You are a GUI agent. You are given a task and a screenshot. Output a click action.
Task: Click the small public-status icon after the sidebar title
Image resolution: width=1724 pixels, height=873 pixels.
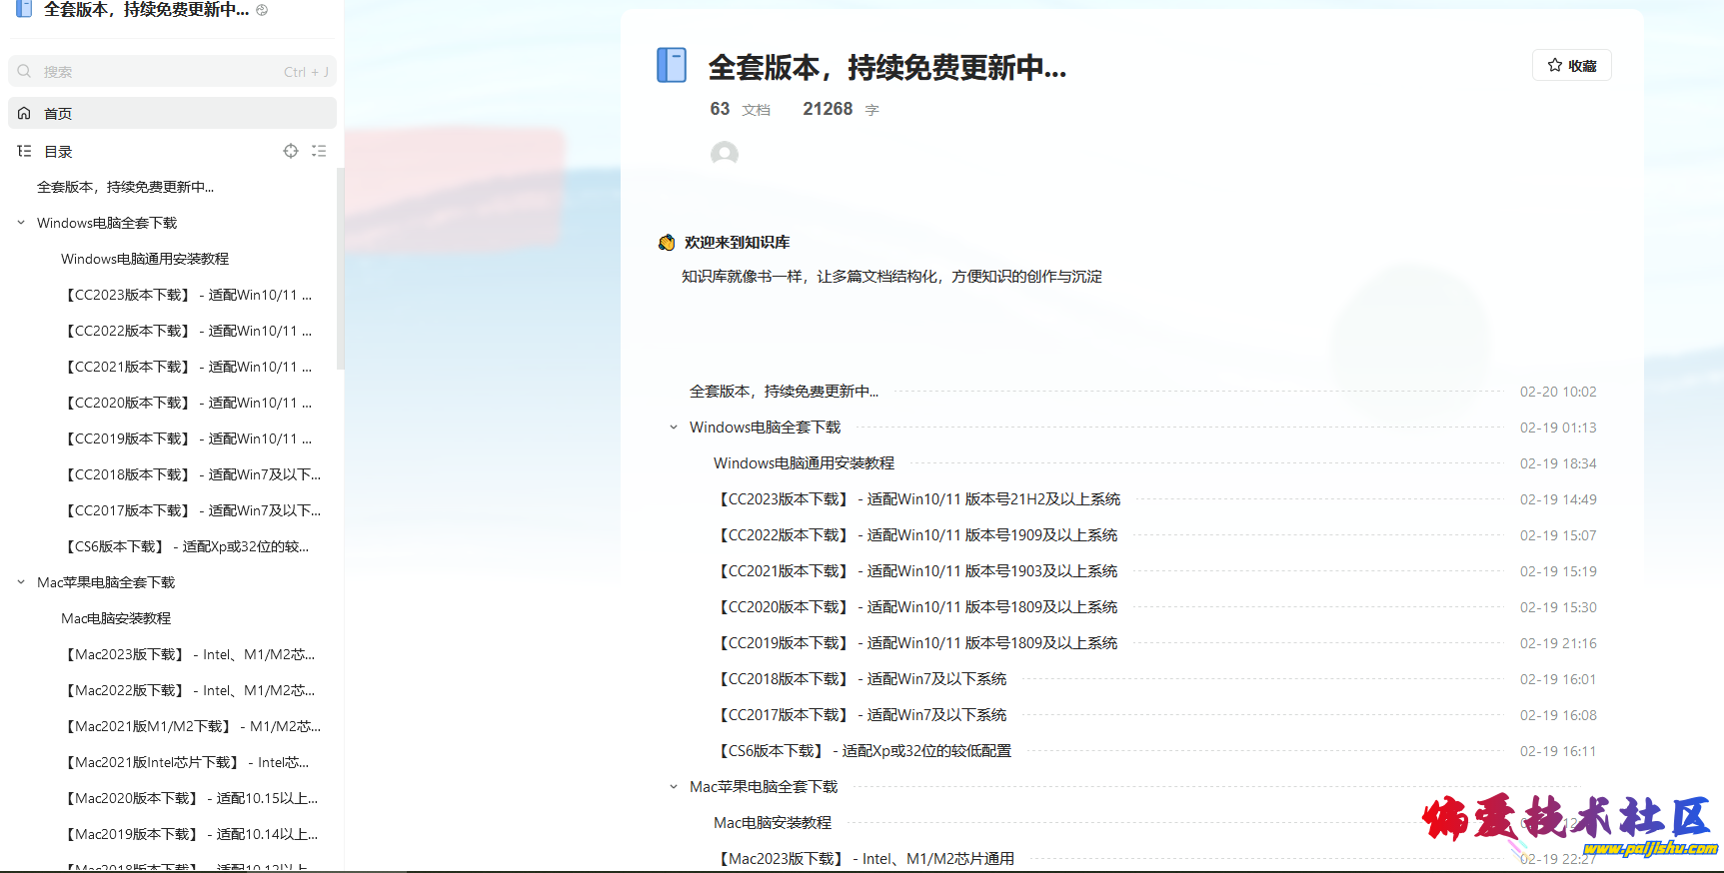click(262, 10)
